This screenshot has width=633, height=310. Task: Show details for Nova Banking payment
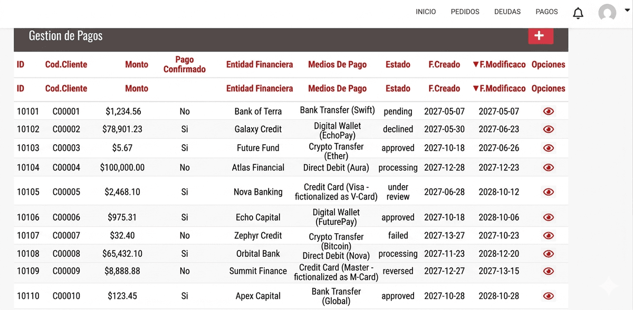point(548,192)
